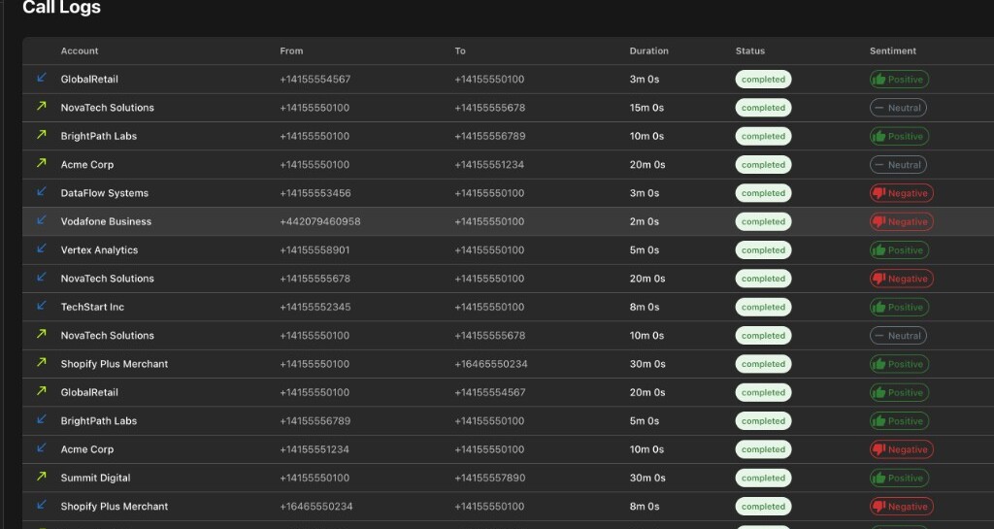Screen dimensions: 994x529
Task: Click completed status badge on Summit Digital row
Action: 763,479
